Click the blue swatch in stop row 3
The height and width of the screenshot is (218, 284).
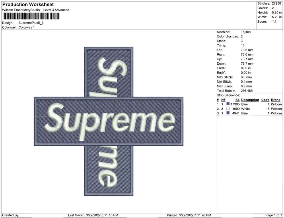click(228, 113)
